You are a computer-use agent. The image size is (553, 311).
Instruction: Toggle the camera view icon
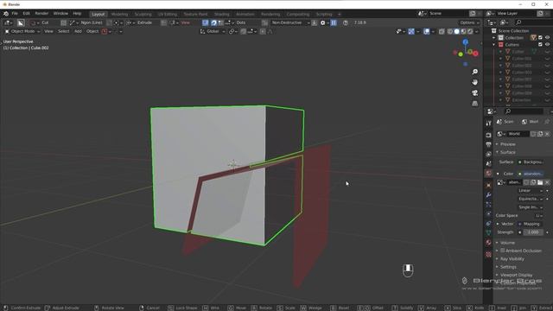pyautogui.click(x=475, y=92)
